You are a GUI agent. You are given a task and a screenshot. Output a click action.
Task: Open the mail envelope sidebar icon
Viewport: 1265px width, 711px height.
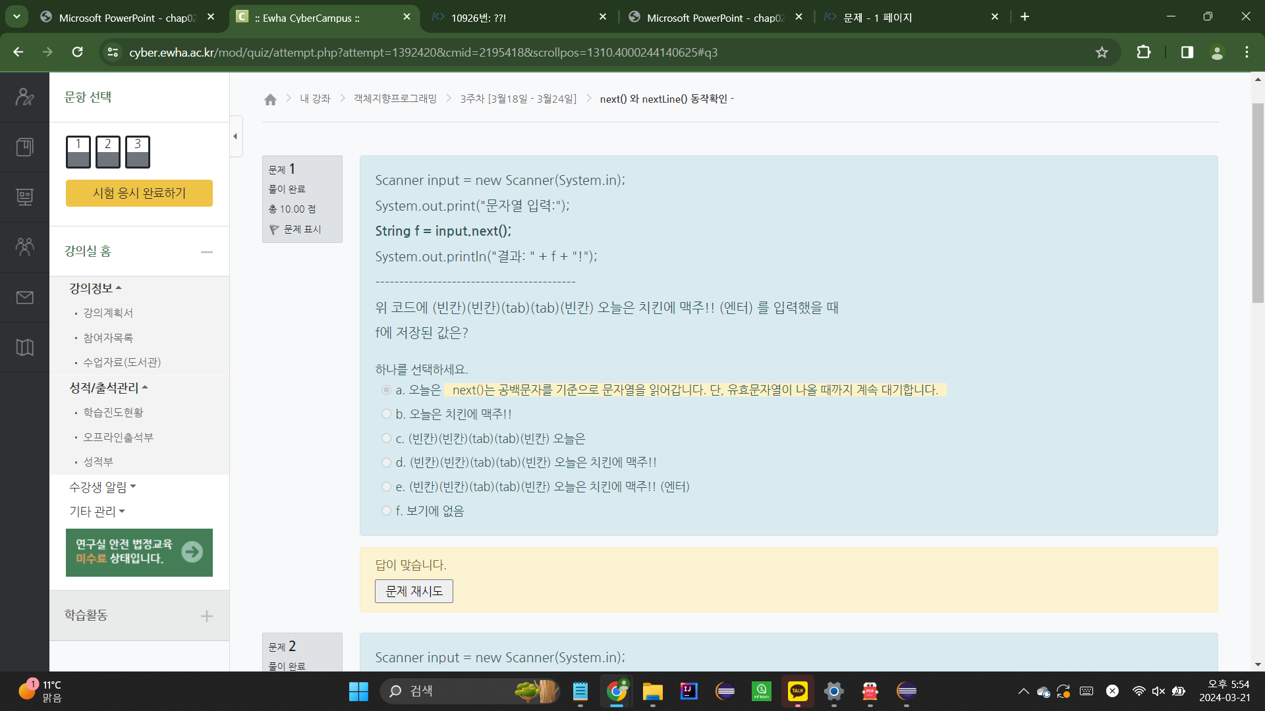tap(24, 298)
